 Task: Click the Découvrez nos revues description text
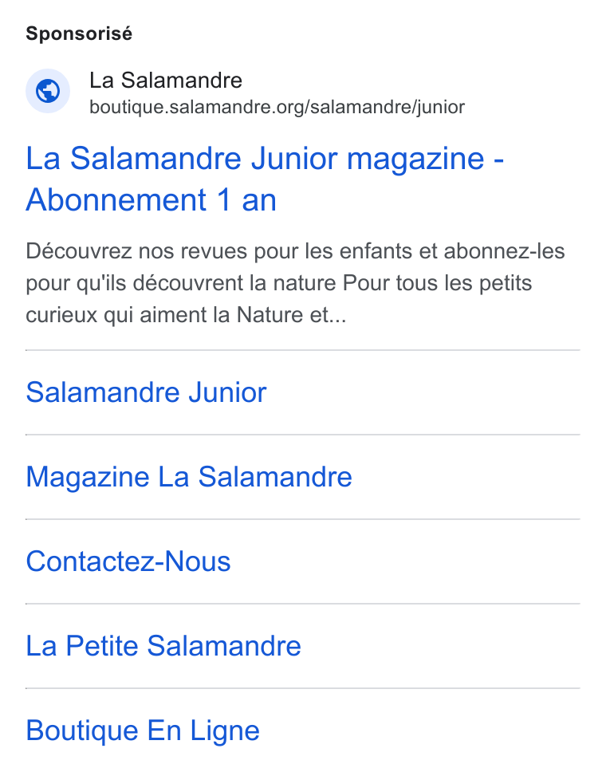coord(295,283)
